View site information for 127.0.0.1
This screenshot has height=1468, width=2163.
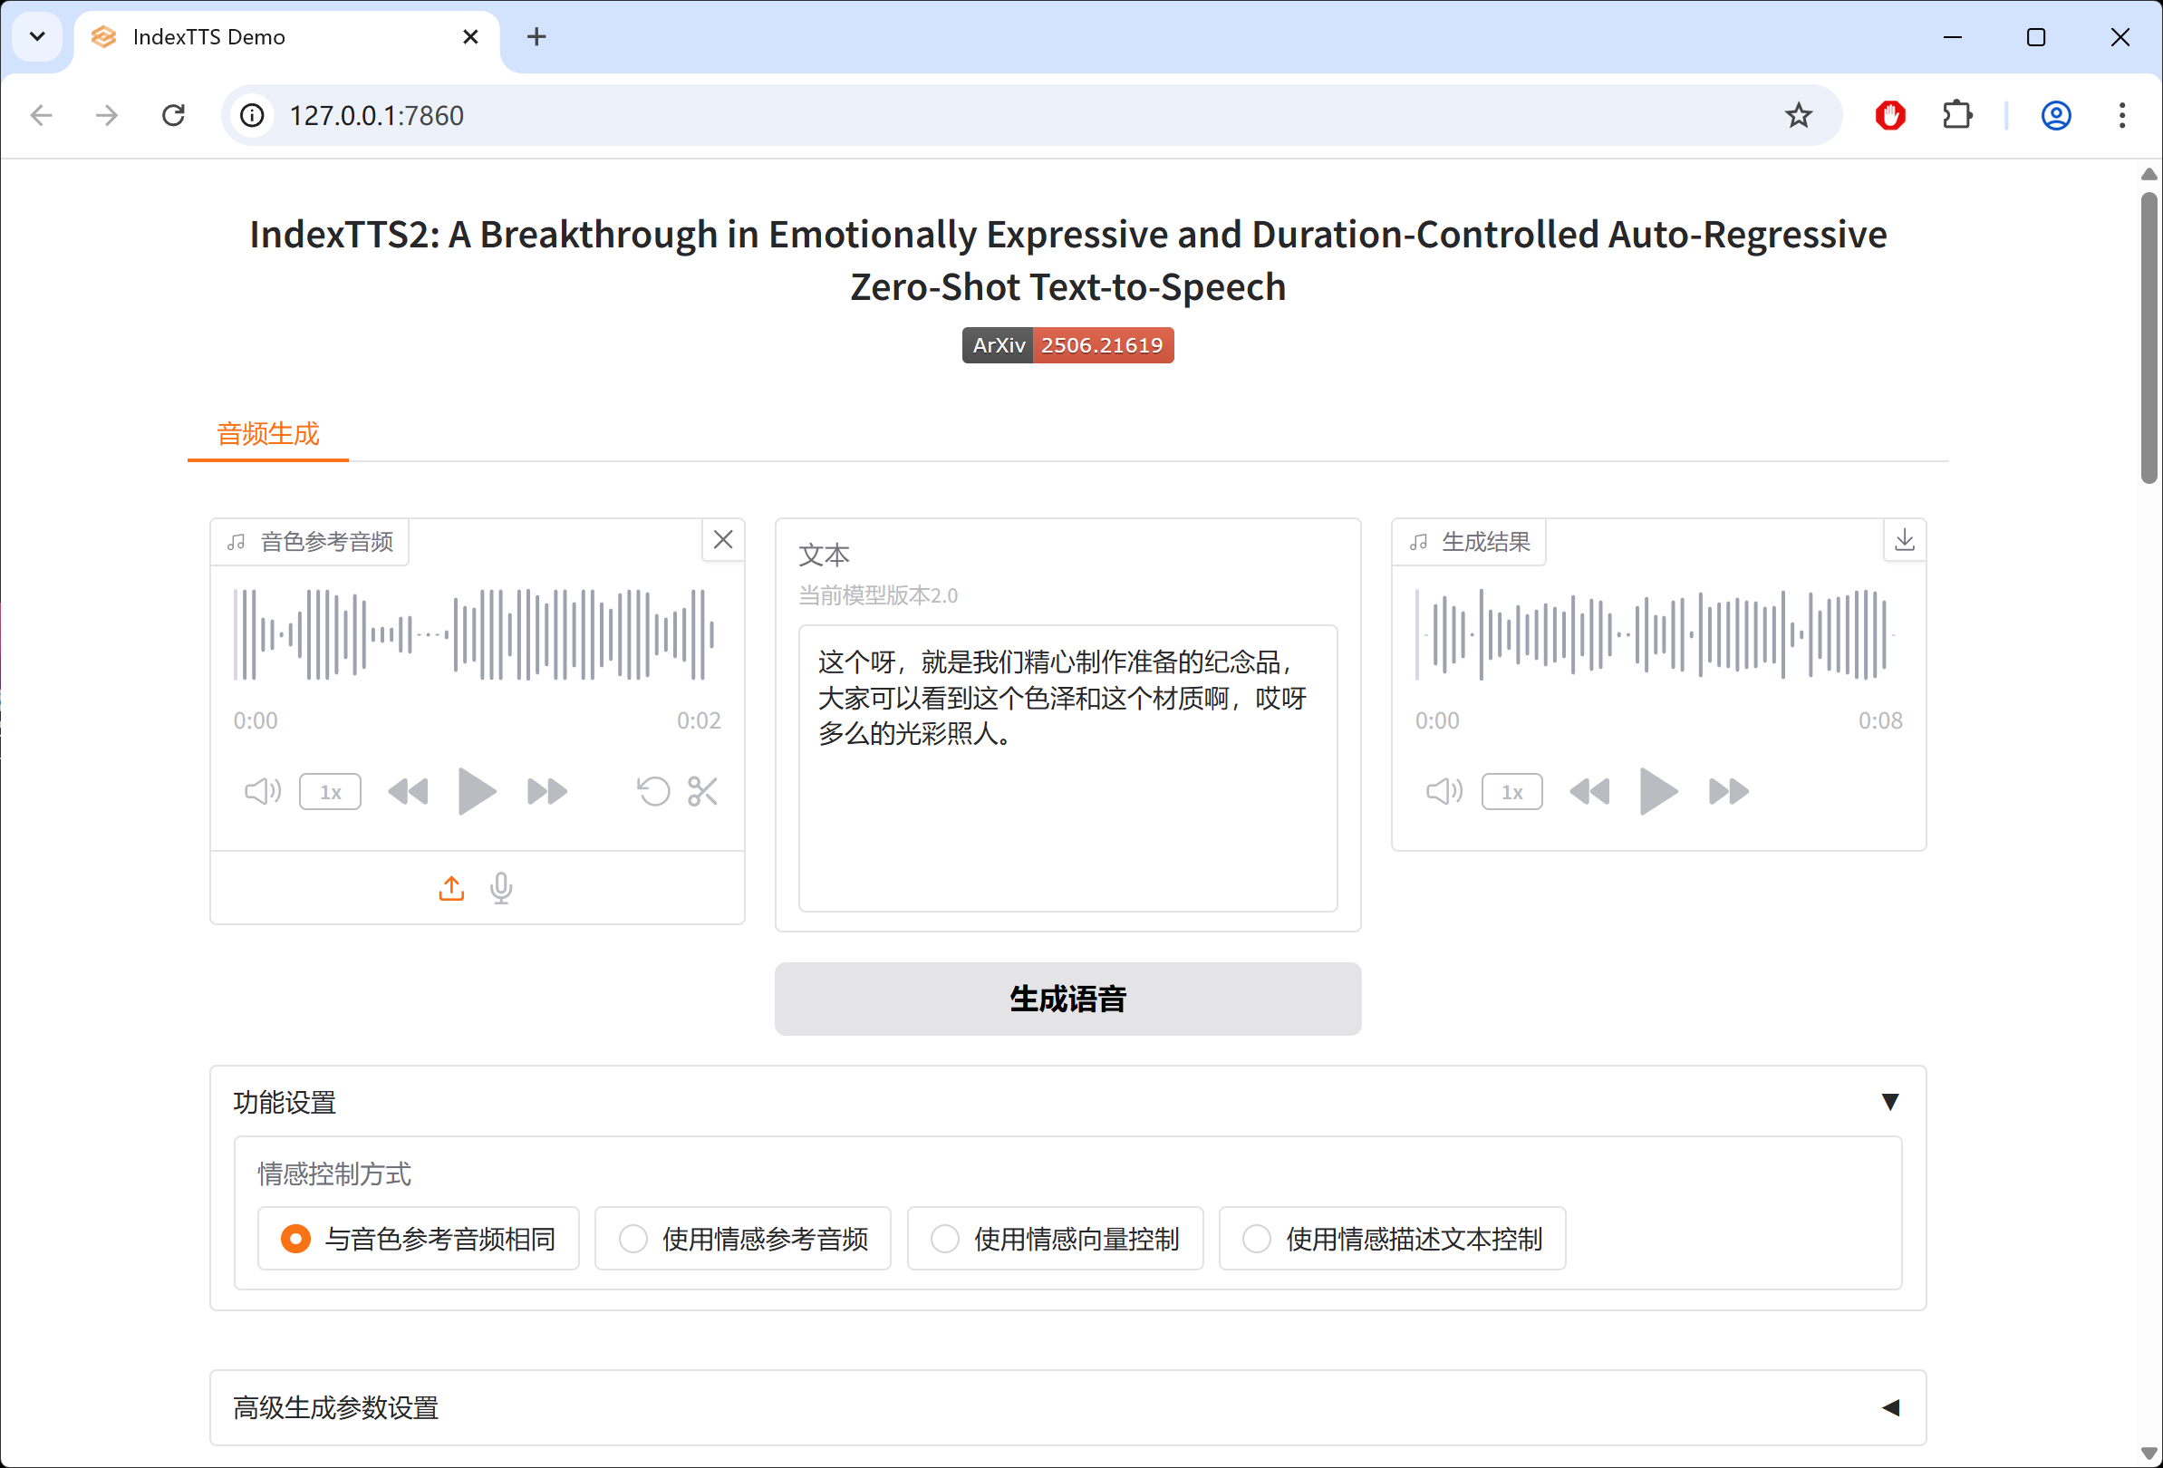(x=252, y=115)
